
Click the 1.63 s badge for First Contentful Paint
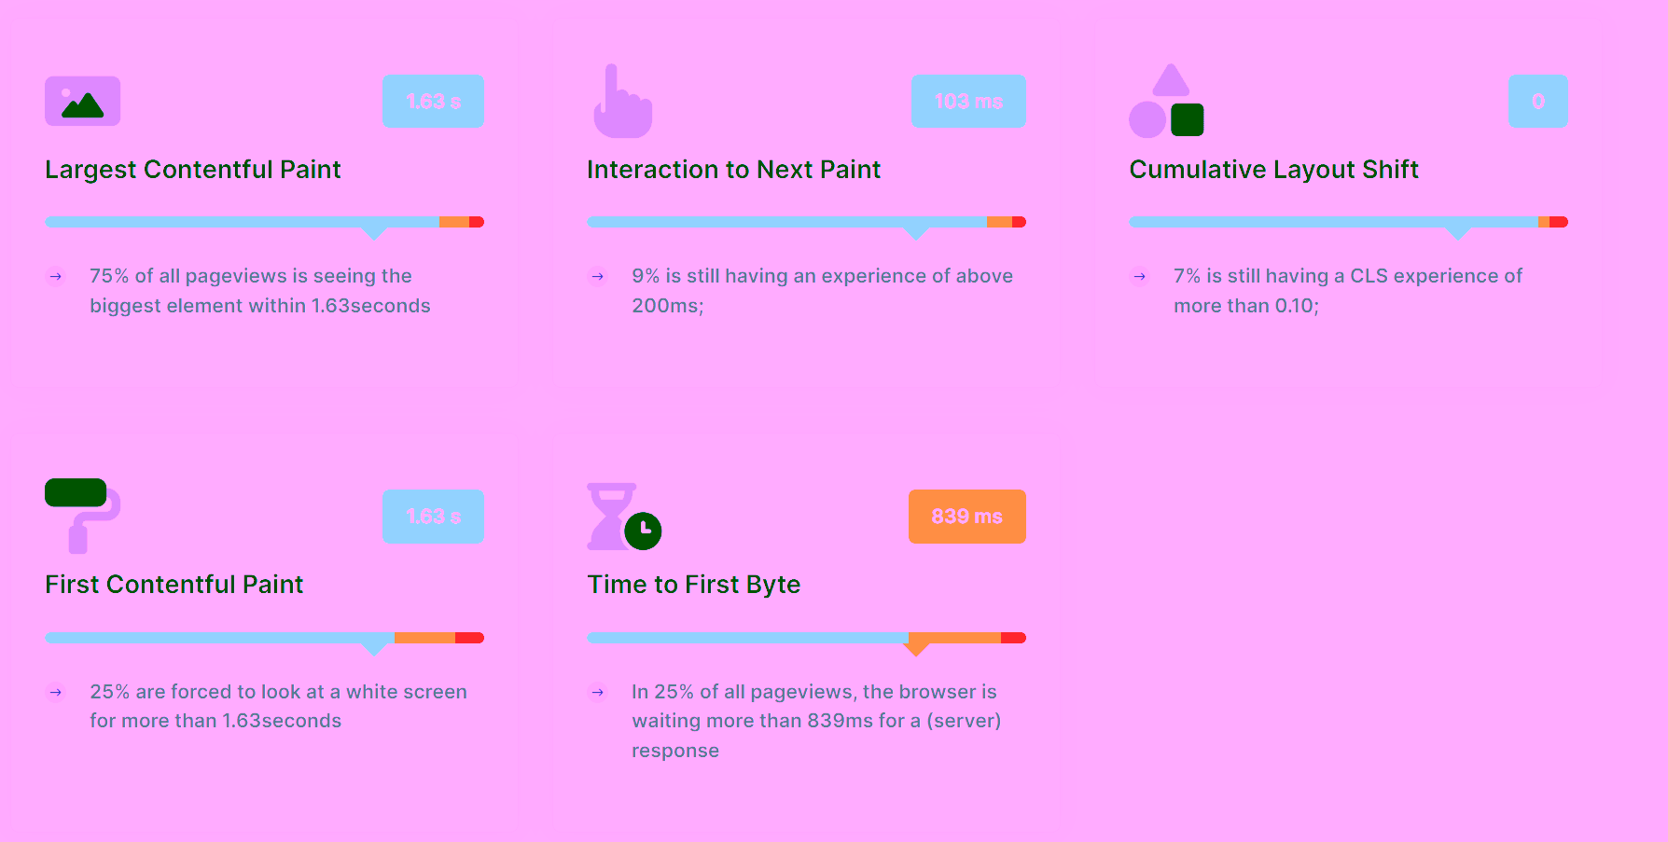tap(433, 517)
